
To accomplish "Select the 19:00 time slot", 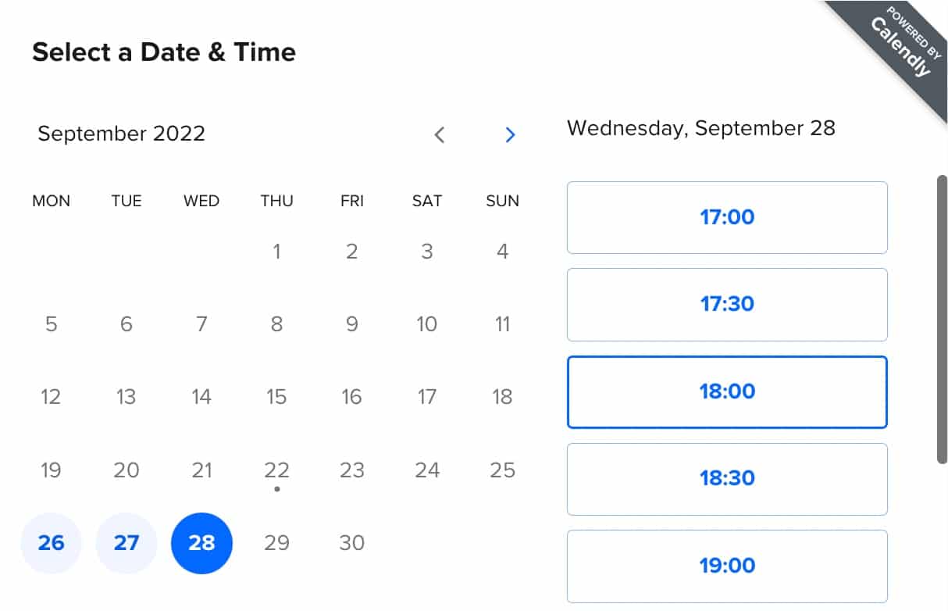I will pos(727,566).
